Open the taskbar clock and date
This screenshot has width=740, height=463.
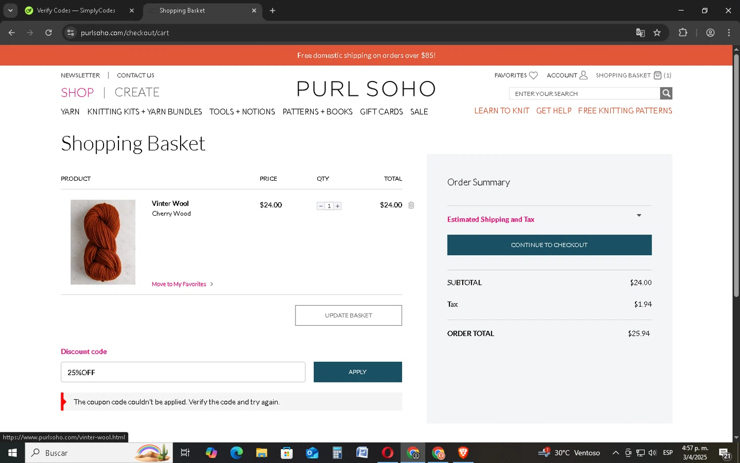click(695, 453)
